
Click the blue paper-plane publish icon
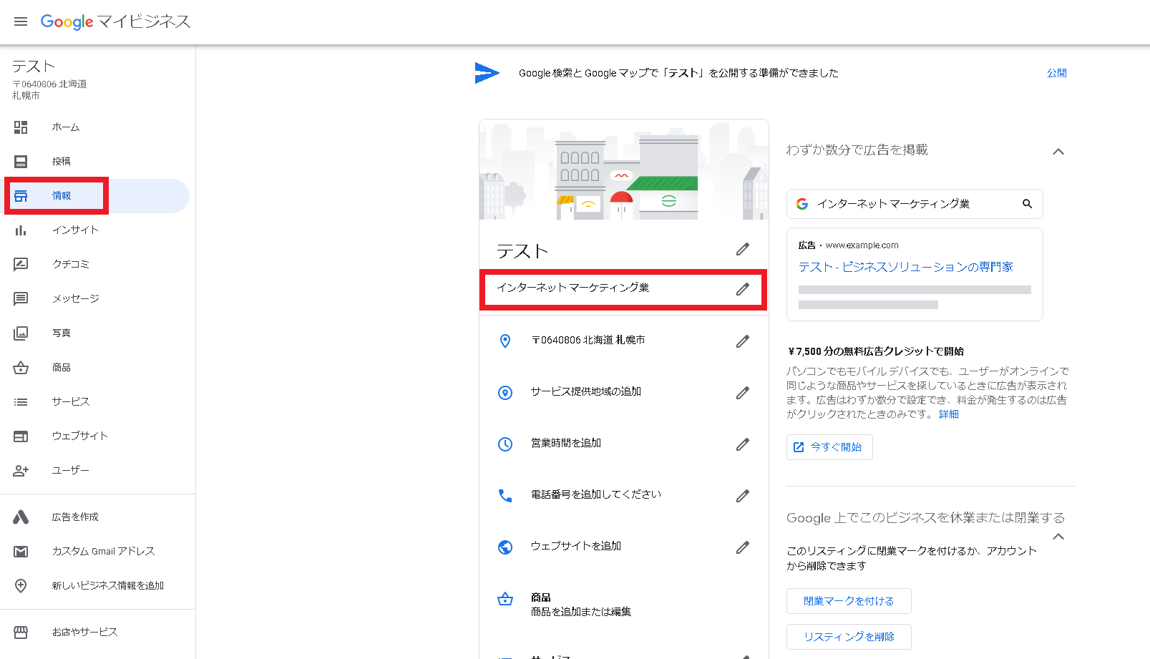pos(487,72)
